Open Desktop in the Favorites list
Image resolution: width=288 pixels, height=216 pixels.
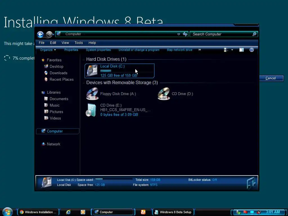(56, 66)
